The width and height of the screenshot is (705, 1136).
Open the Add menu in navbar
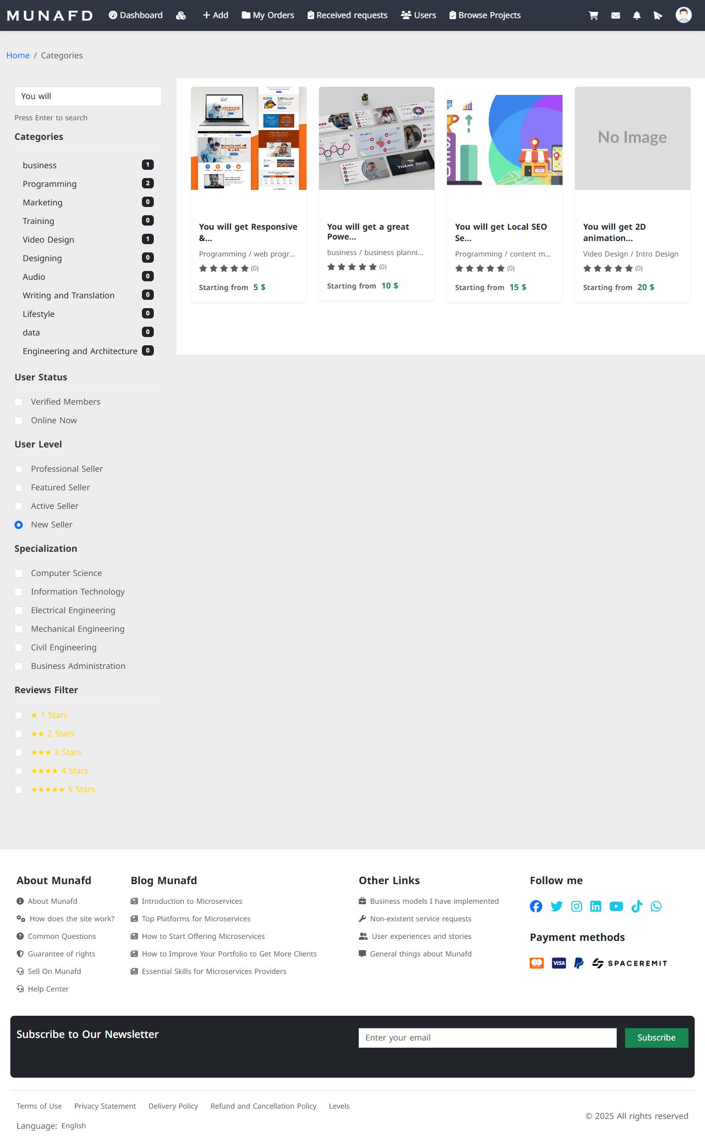215,15
